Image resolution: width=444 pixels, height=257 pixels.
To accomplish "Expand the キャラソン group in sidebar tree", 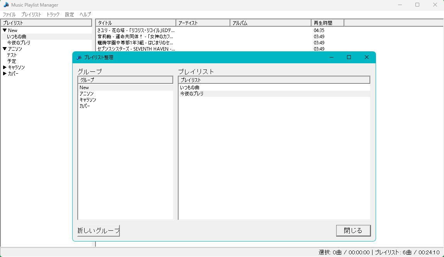I will tap(5, 67).
